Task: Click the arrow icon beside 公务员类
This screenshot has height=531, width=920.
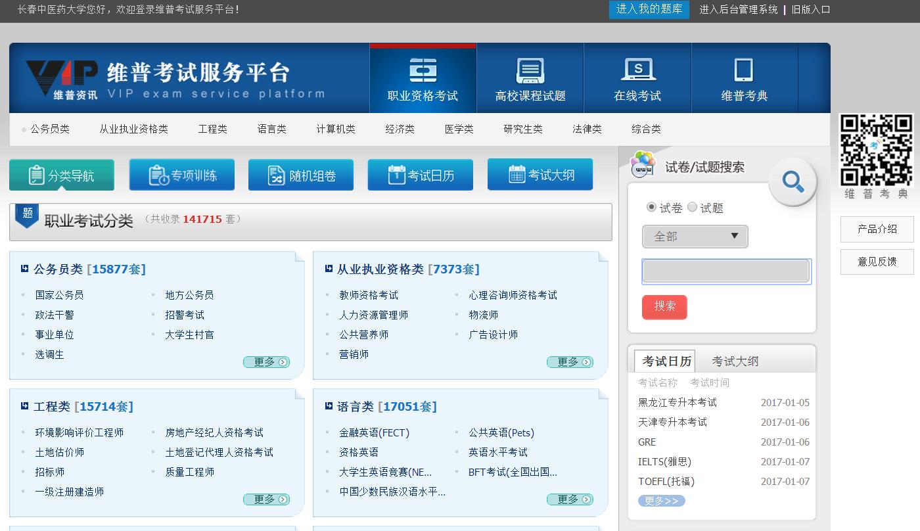Action: (x=25, y=268)
